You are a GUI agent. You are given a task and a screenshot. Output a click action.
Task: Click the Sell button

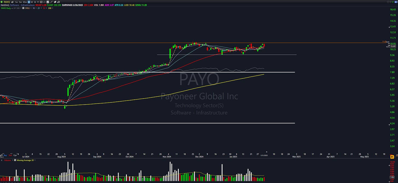(10, 155)
